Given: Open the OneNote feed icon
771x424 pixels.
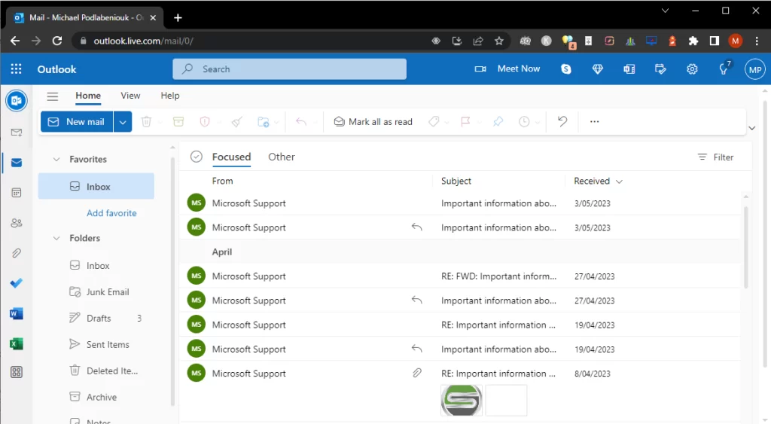Looking at the screenshot, I should pos(629,69).
